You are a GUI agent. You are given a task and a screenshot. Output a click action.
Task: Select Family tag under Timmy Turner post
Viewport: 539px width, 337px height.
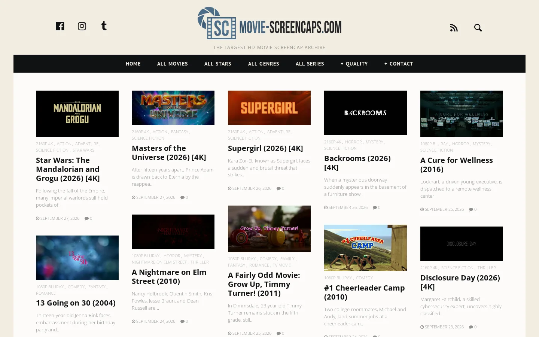click(287, 259)
